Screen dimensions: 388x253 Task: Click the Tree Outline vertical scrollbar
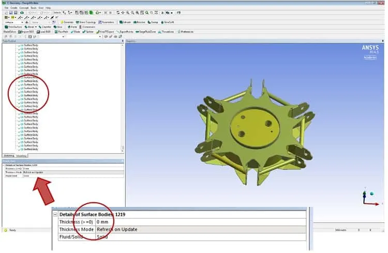pyautogui.click(x=123, y=98)
